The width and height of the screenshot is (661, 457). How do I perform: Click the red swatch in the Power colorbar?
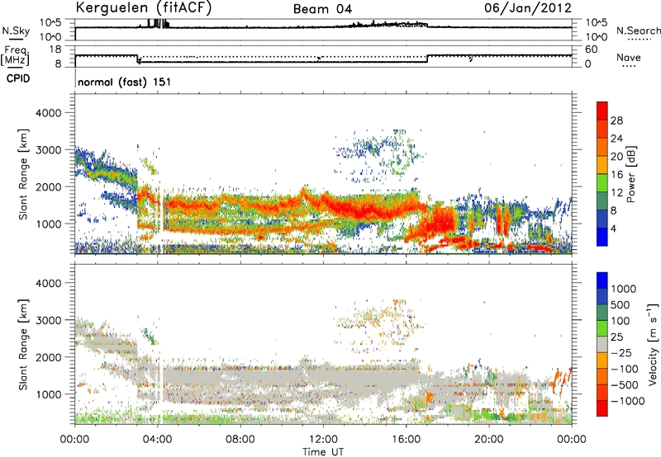pos(602,111)
